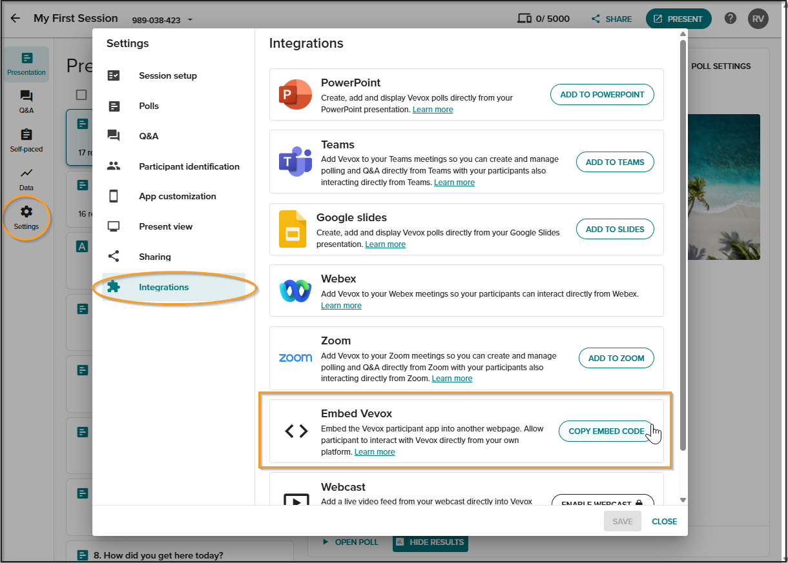Screen dimensions: 788x563
Task: Click ADD TO POWERPOINT button
Action: click(602, 94)
